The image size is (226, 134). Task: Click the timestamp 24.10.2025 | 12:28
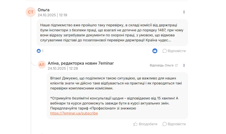63,68
